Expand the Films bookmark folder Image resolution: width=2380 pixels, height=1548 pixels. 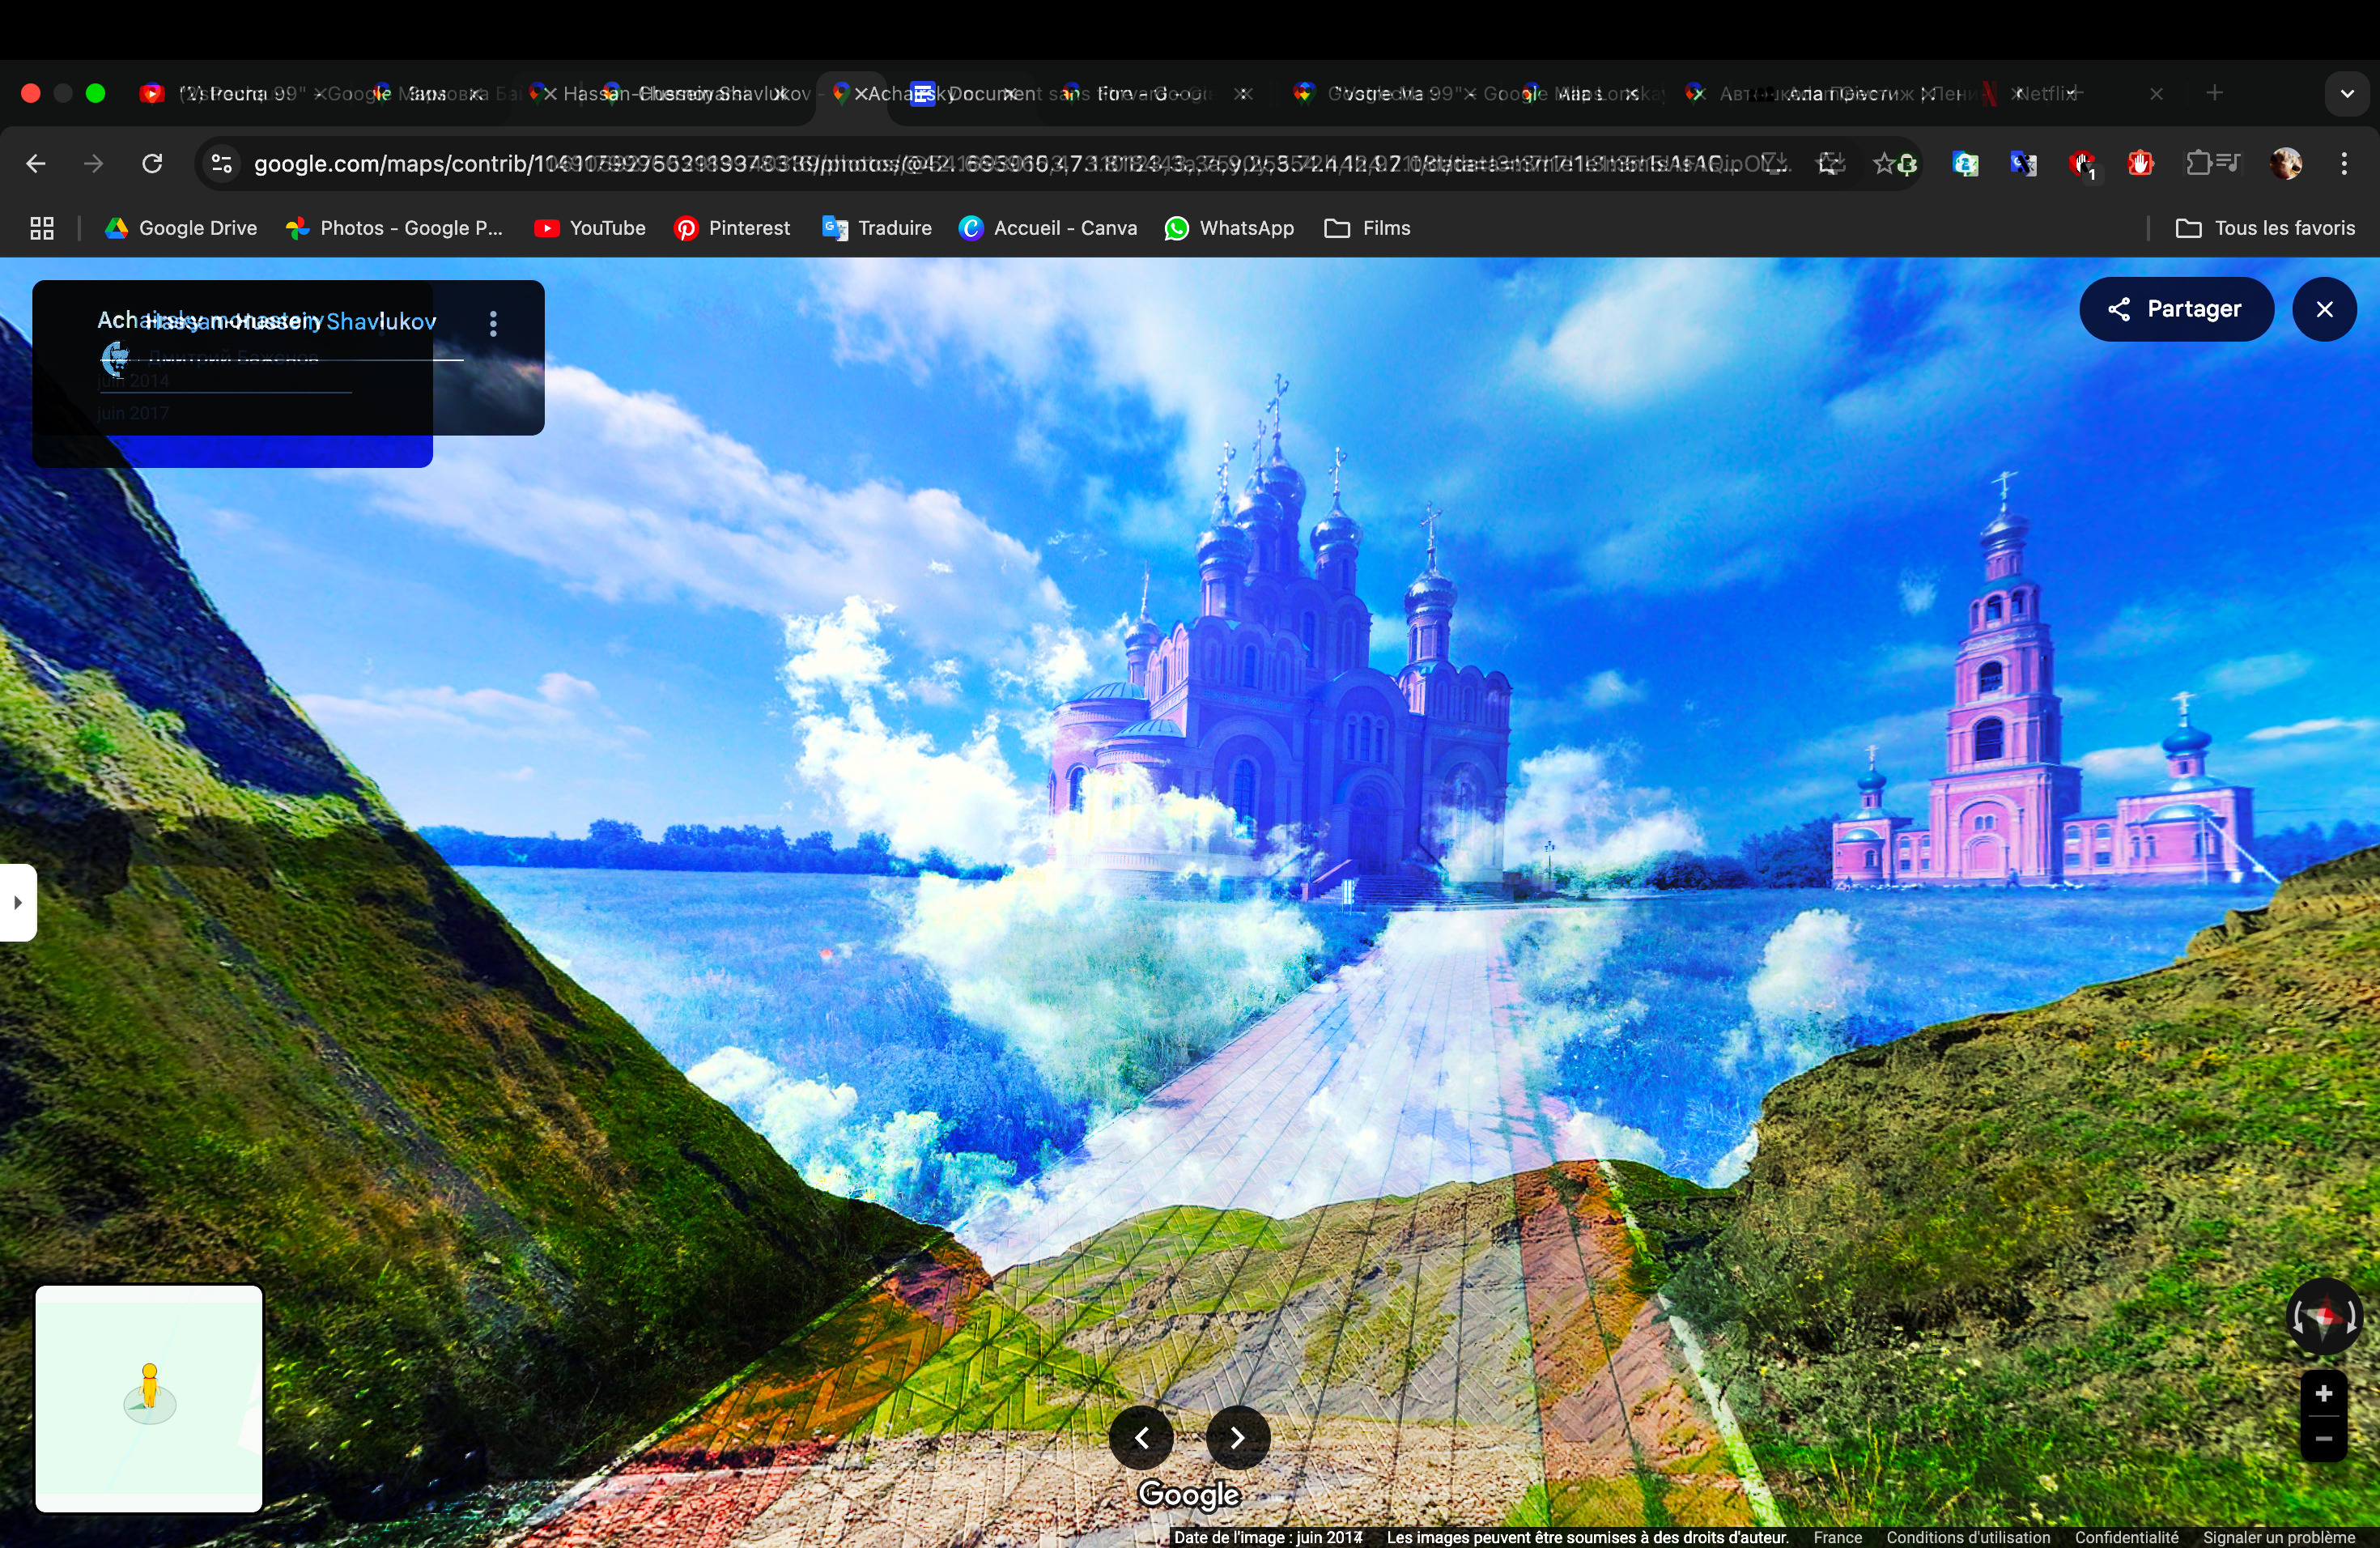pos(1367,228)
